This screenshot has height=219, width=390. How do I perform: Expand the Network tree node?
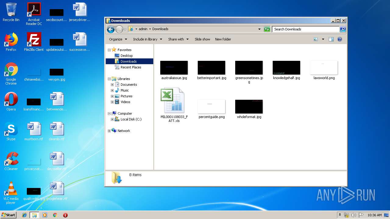[109, 131]
